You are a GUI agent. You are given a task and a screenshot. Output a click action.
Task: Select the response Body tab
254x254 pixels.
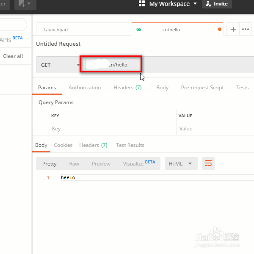click(41, 145)
